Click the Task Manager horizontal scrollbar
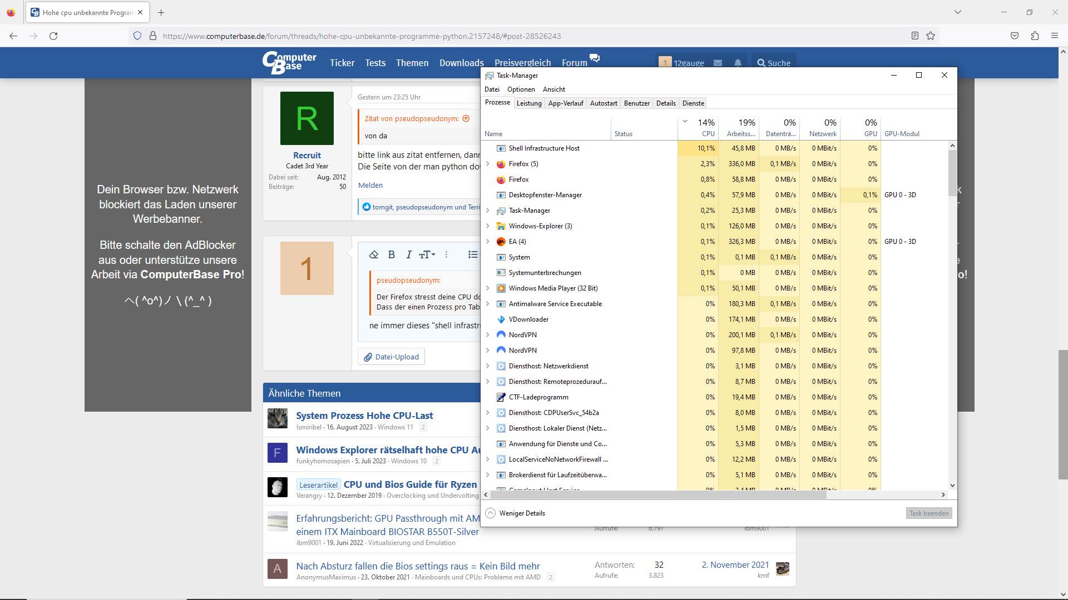1068x600 pixels. click(x=656, y=494)
